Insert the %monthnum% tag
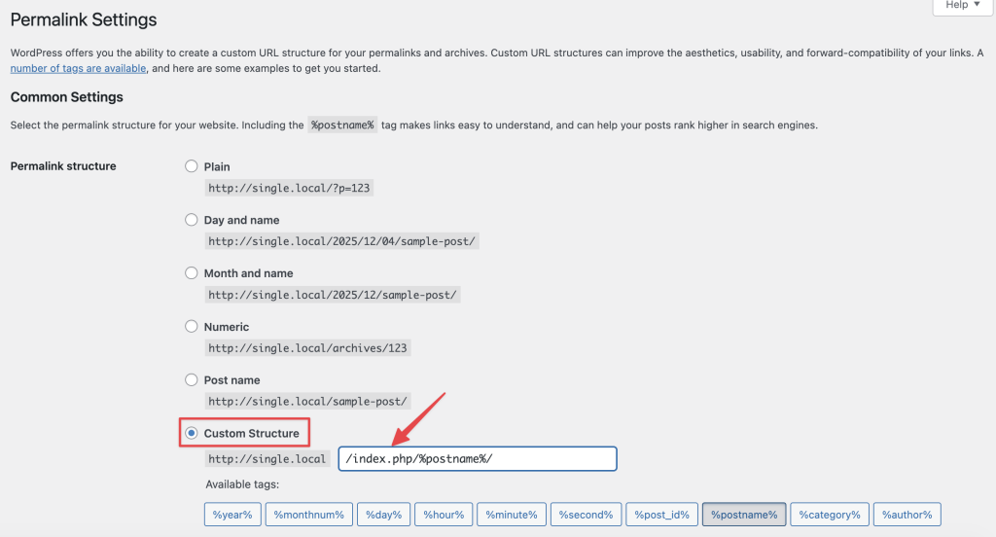 pos(308,515)
